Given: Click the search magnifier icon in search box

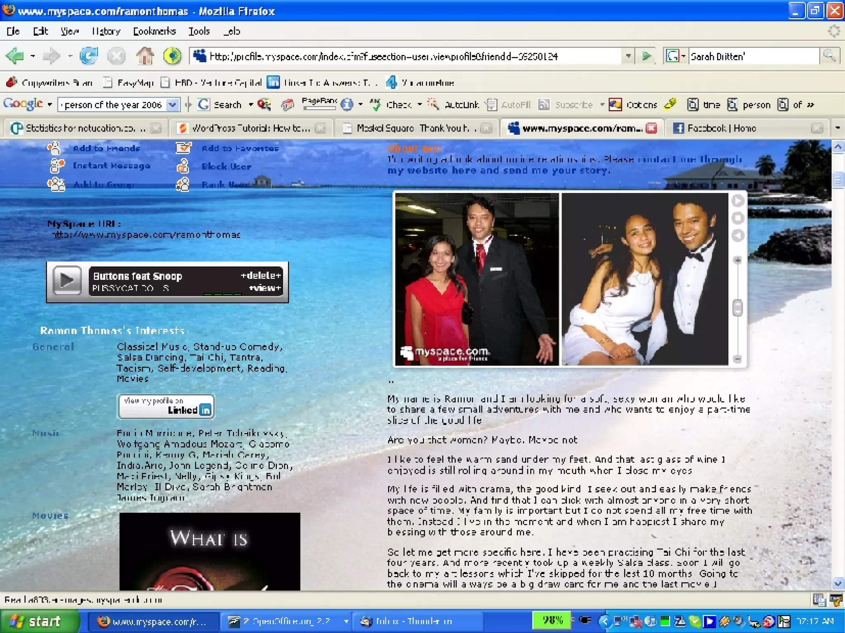Looking at the screenshot, I should 829,56.
